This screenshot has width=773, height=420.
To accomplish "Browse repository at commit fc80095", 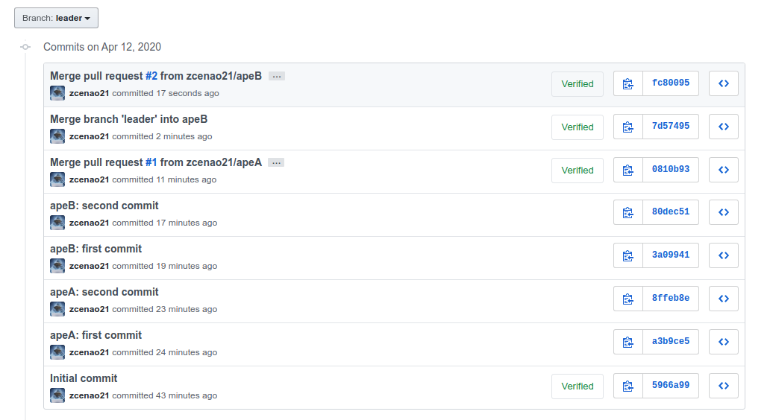I will [724, 83].
